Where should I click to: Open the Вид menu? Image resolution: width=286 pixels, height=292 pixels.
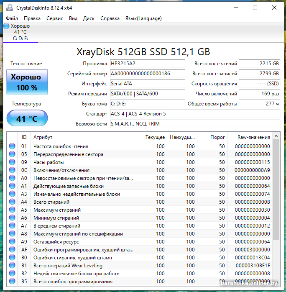coord(73,18)
